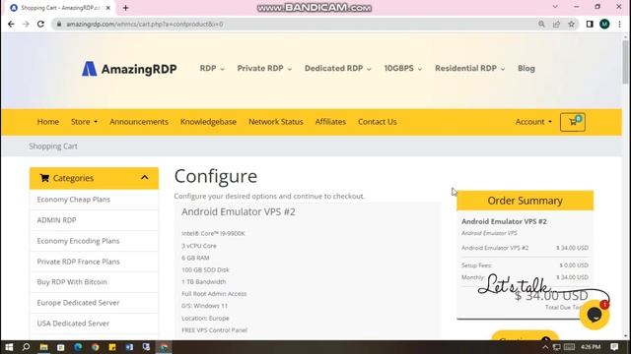Select Private RDP France Plans category

point(94,262)
